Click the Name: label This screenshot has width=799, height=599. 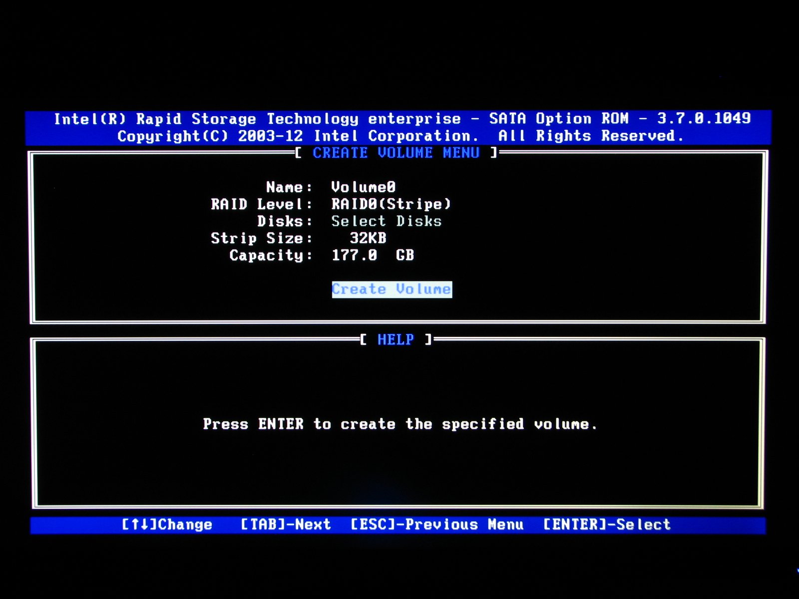pyautogui.click(x=289, y=187)
